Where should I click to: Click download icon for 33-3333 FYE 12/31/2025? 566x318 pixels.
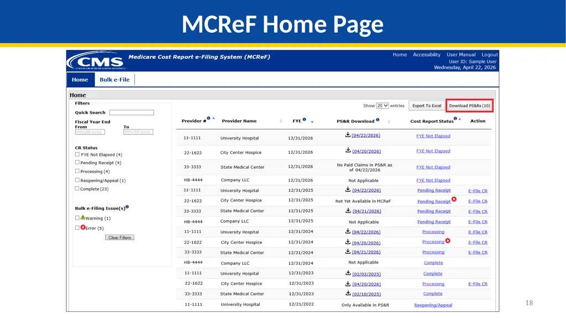[x=348, y=210]
